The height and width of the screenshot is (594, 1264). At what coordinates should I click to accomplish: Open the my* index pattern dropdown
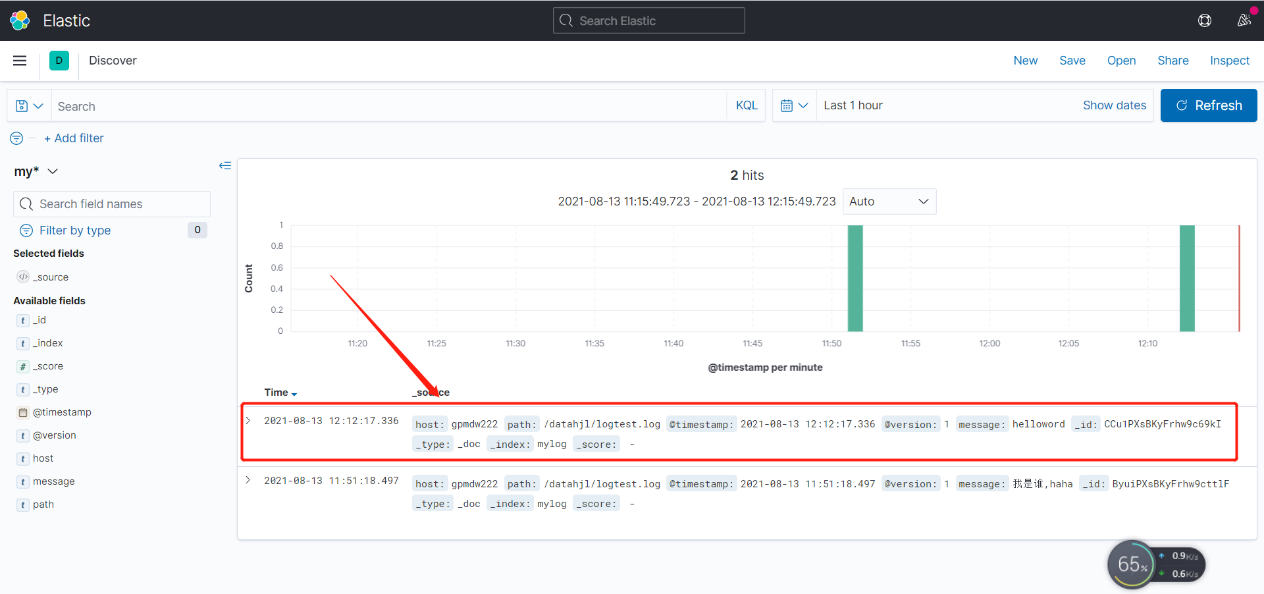click(36, 171)
